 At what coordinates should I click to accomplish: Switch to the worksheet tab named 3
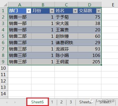(x=71, y=102)
